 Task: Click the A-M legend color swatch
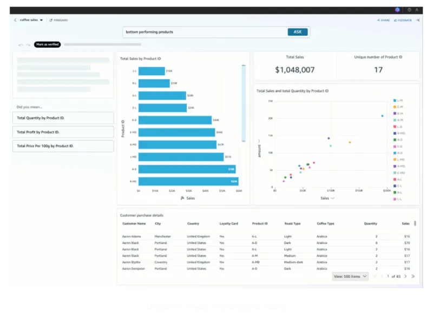395,120
